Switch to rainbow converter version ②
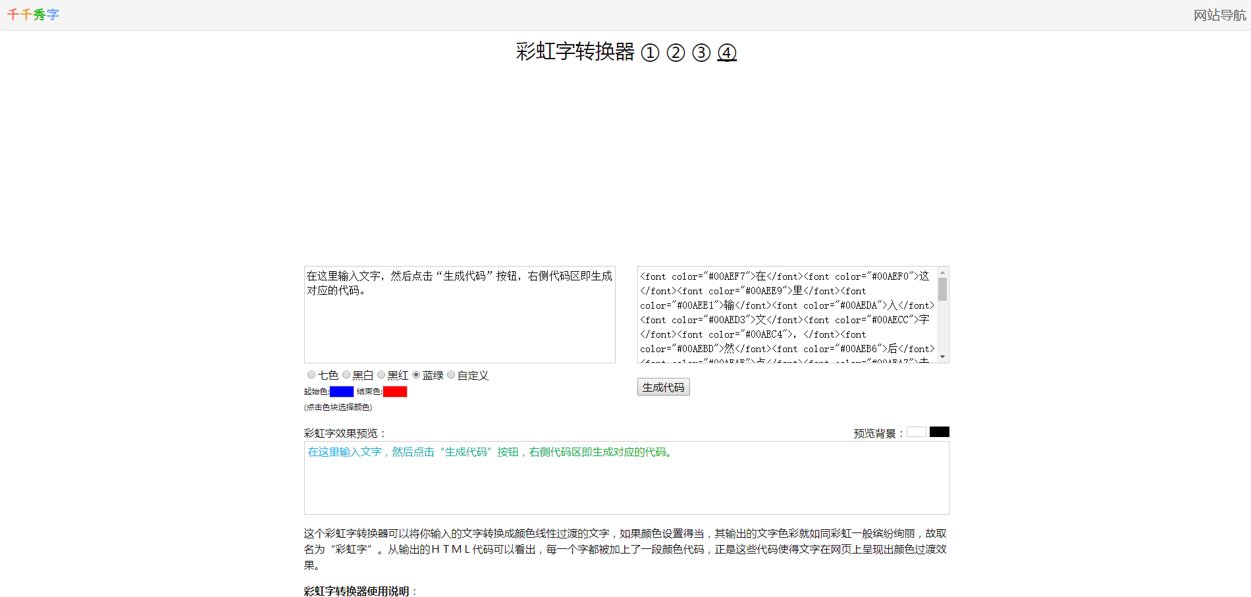This screenshot has height=597, width=1251. 676,53
